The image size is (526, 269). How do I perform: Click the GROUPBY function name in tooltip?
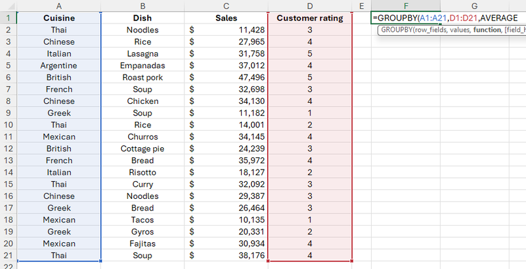pos(399,31)
